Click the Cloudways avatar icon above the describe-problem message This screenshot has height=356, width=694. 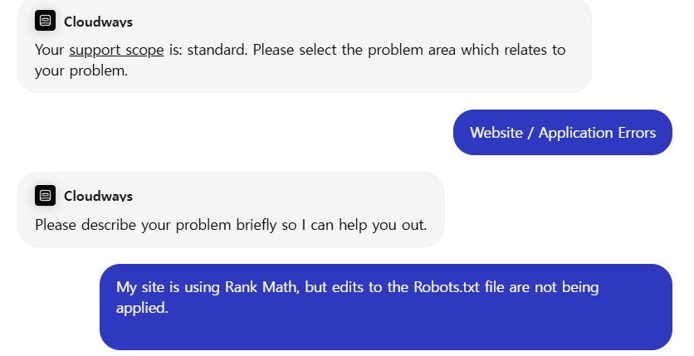coord(45,196)
